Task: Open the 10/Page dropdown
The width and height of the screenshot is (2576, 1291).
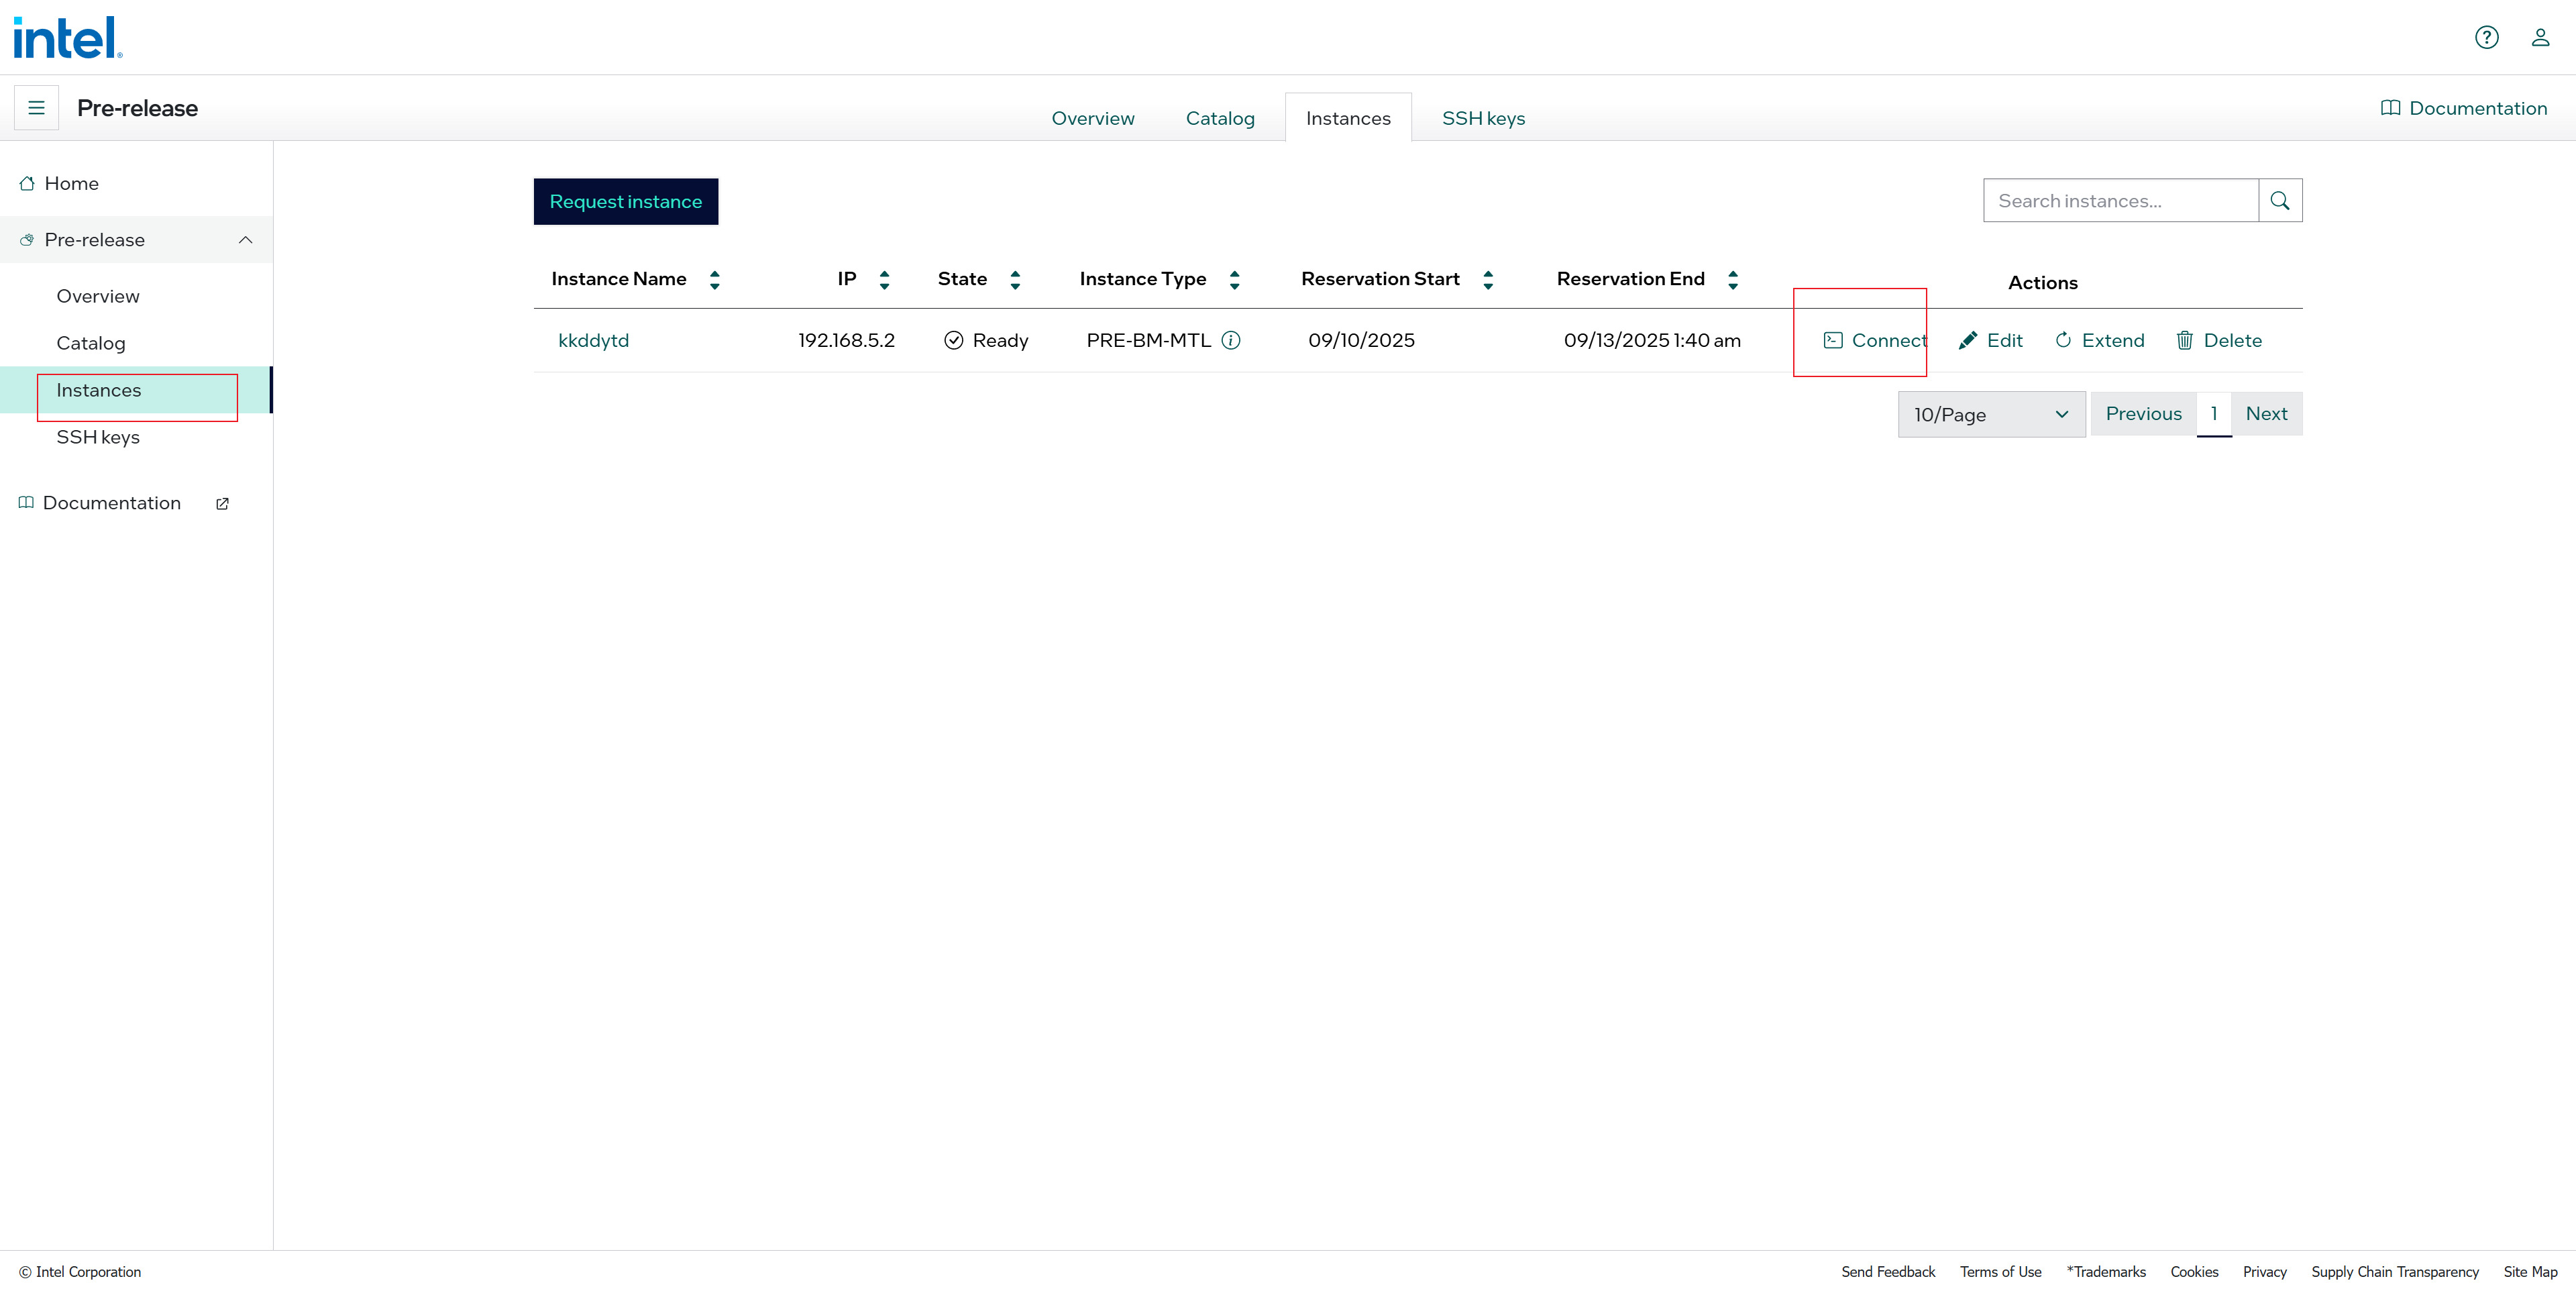Action: tap(1991, 414)
